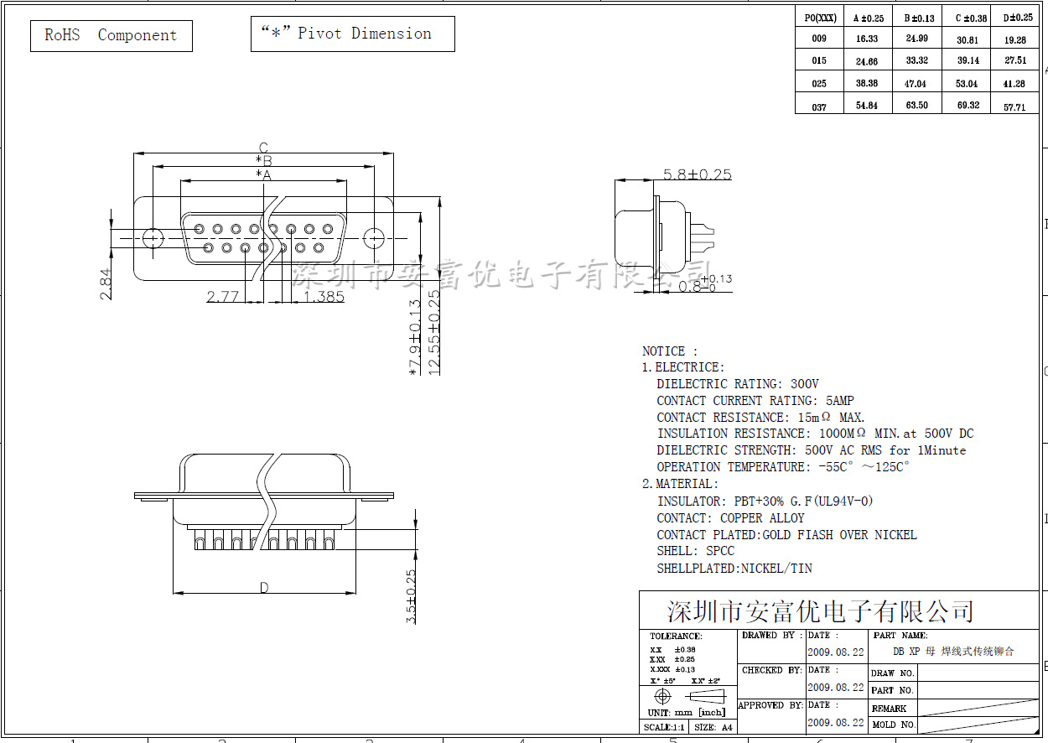
Task: Select table cell 63.50
Action: (x=917, y=106)
